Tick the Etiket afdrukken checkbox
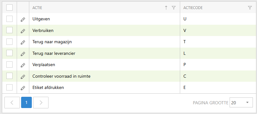This screenshot has width=257, height=114. (x=9, y=87)
